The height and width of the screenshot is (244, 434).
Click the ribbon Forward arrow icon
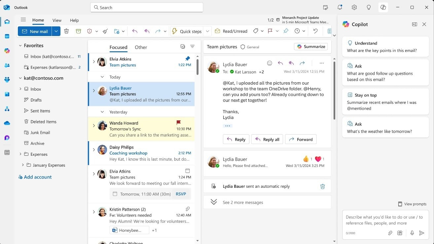pyautogui.click(x=158, y=31)
